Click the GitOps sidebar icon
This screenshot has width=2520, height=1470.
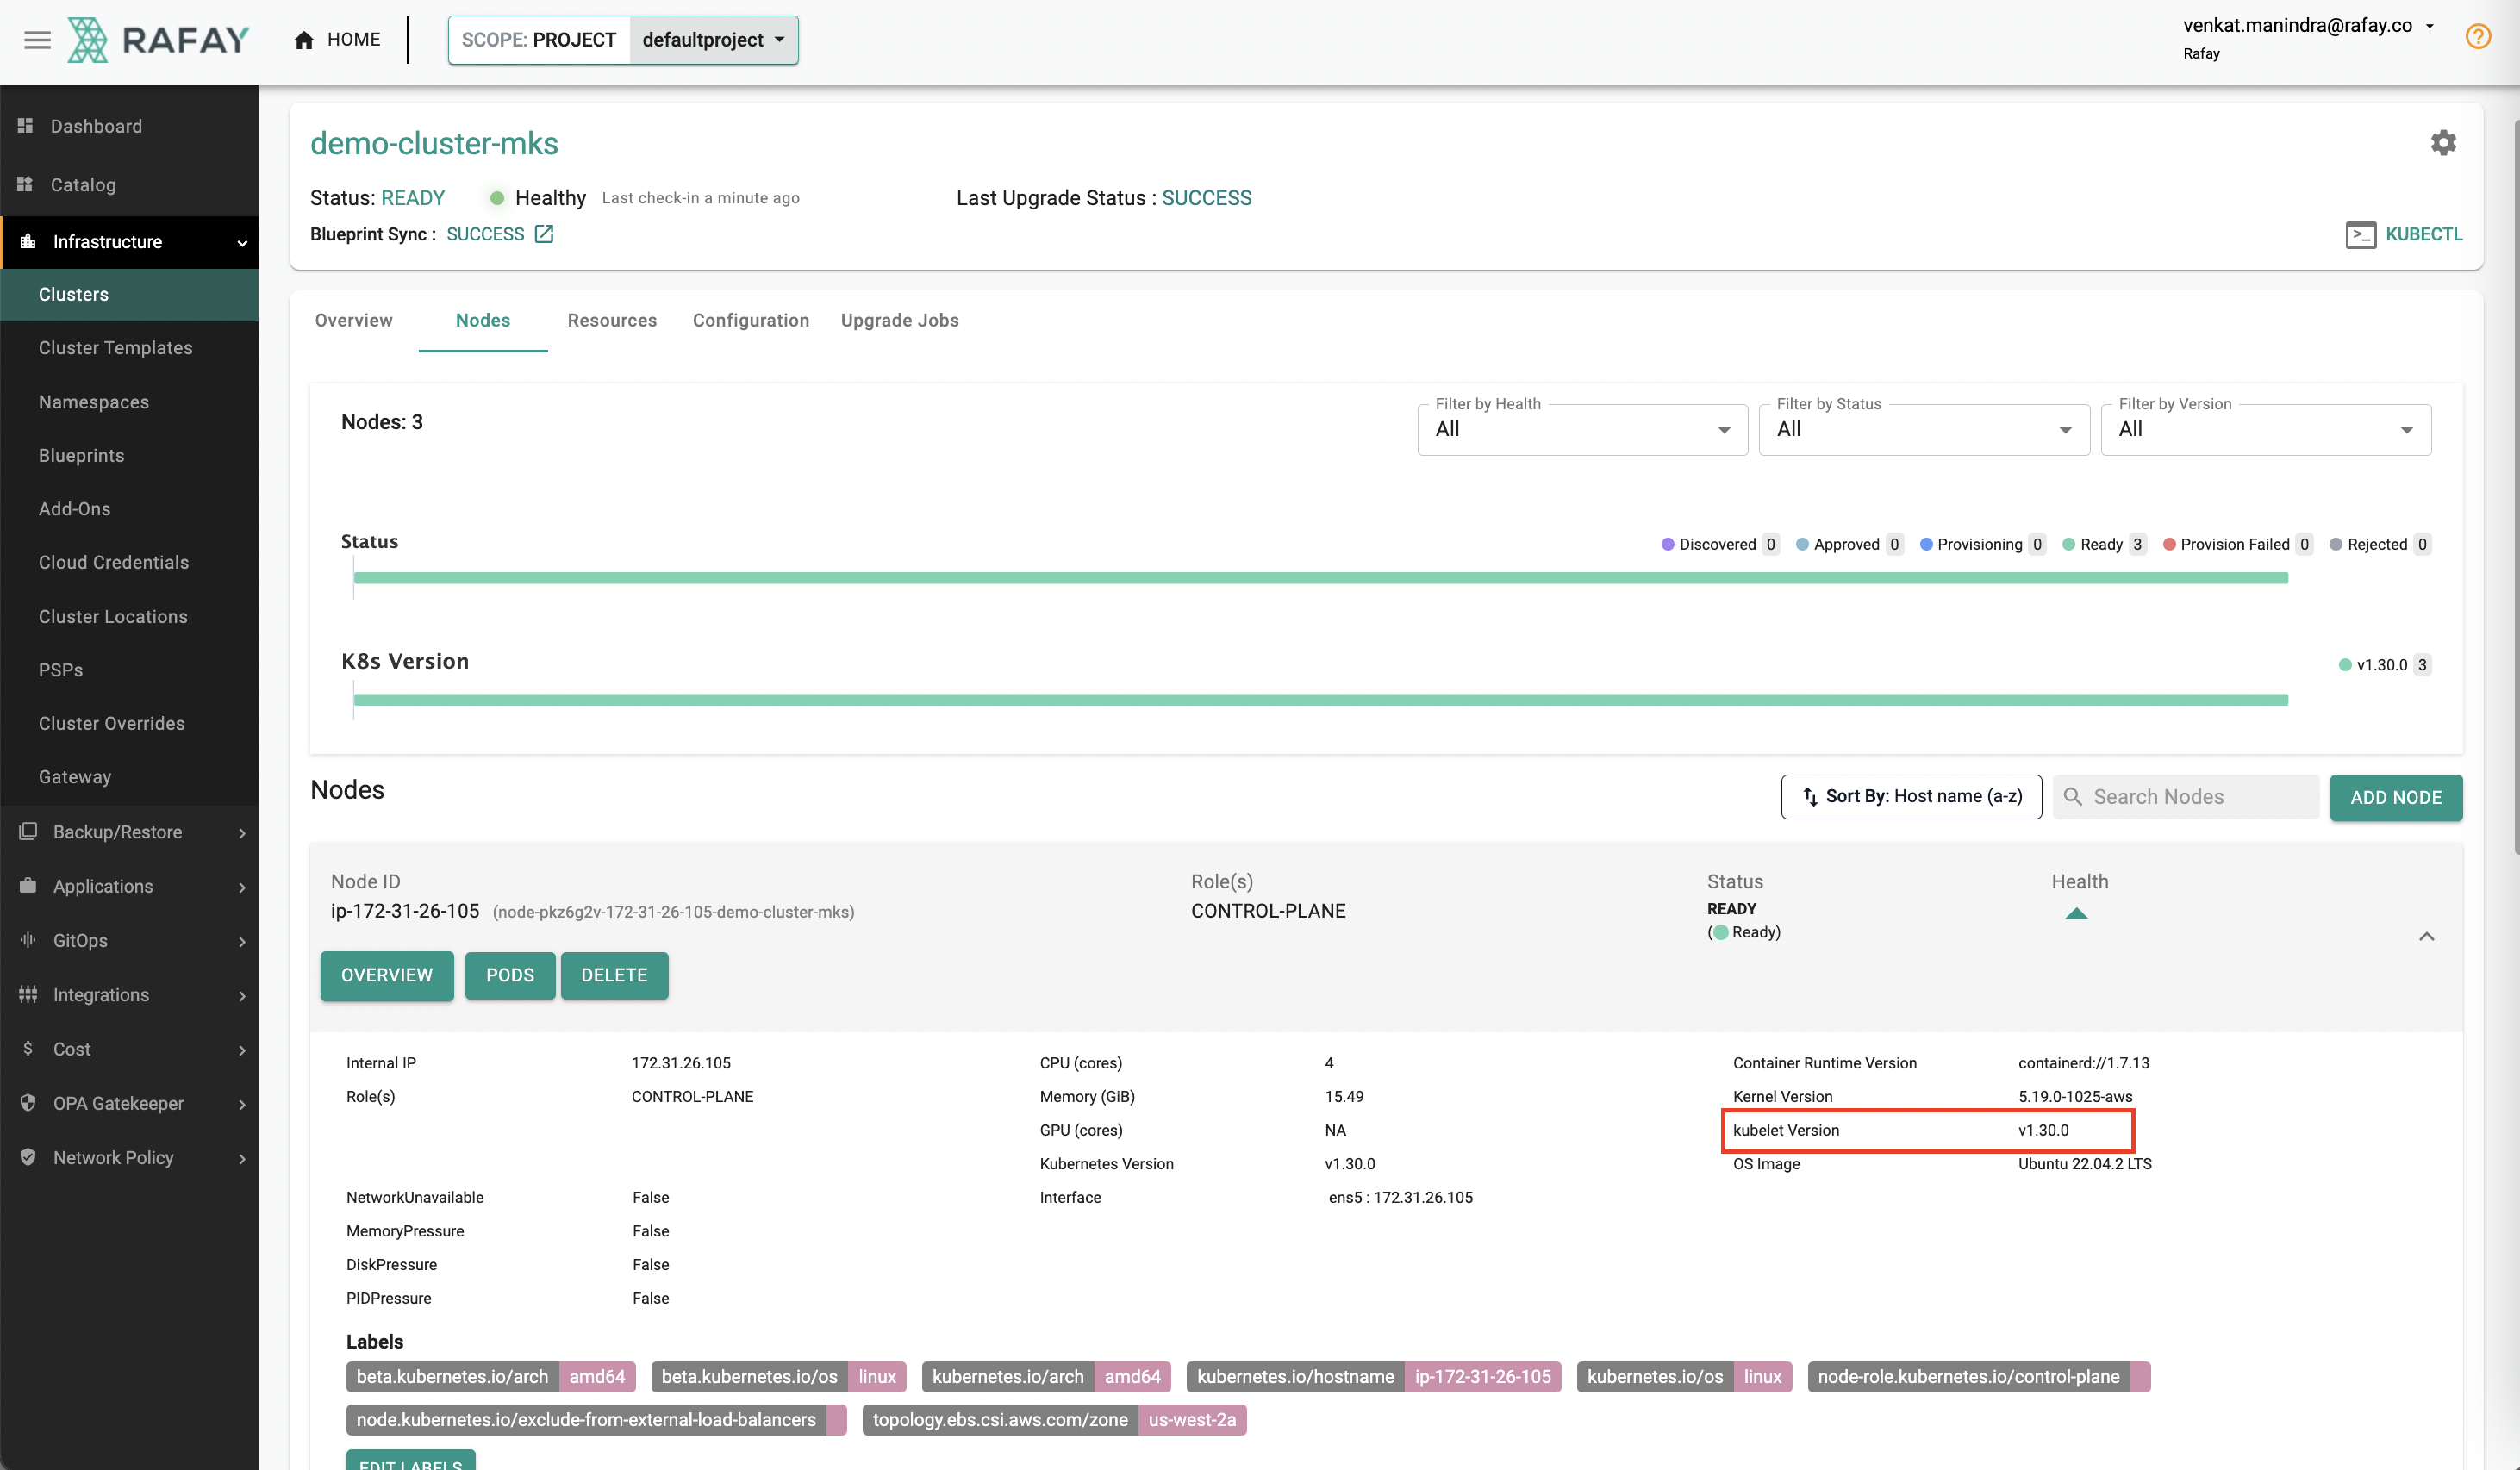tap(28, 940)
